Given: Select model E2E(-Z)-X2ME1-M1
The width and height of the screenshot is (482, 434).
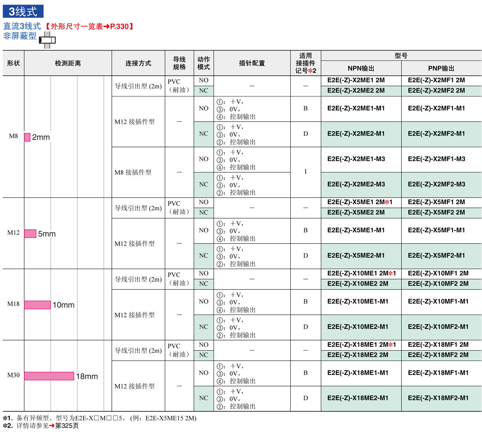Looking at the screenshot, I should [x=356, y=108].
